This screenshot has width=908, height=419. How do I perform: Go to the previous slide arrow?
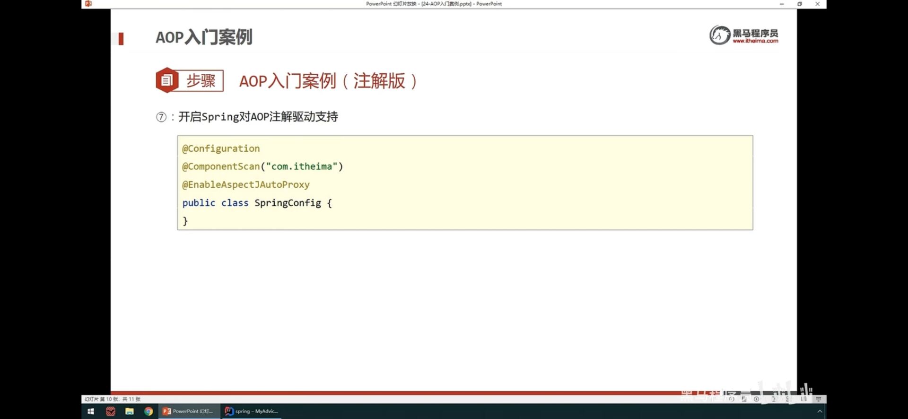pyautogui.click(x=732, y=399)
